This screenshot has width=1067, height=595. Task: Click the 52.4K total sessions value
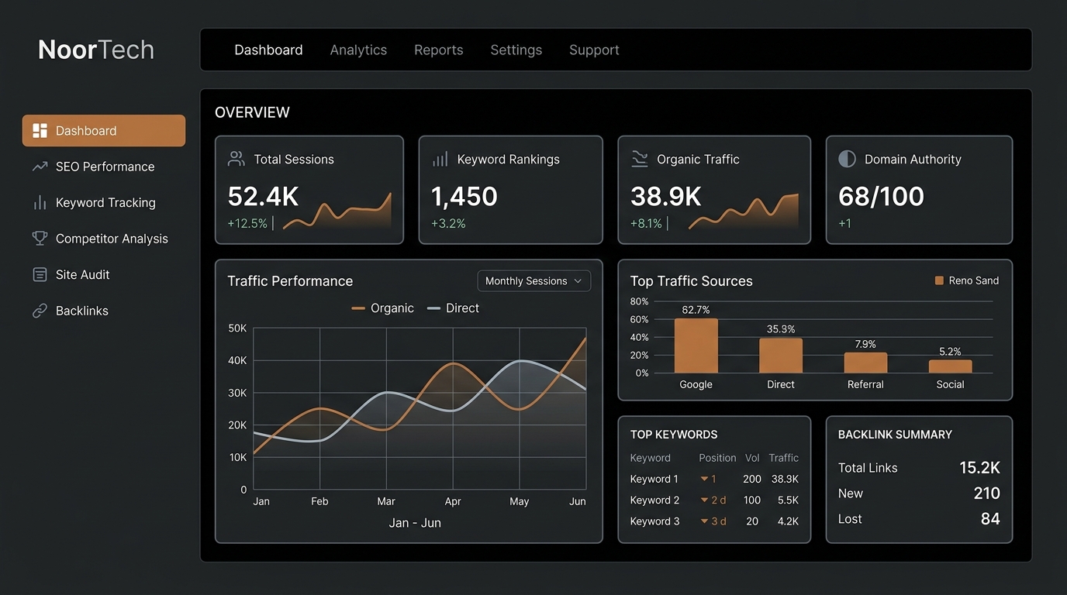[263, 197]
